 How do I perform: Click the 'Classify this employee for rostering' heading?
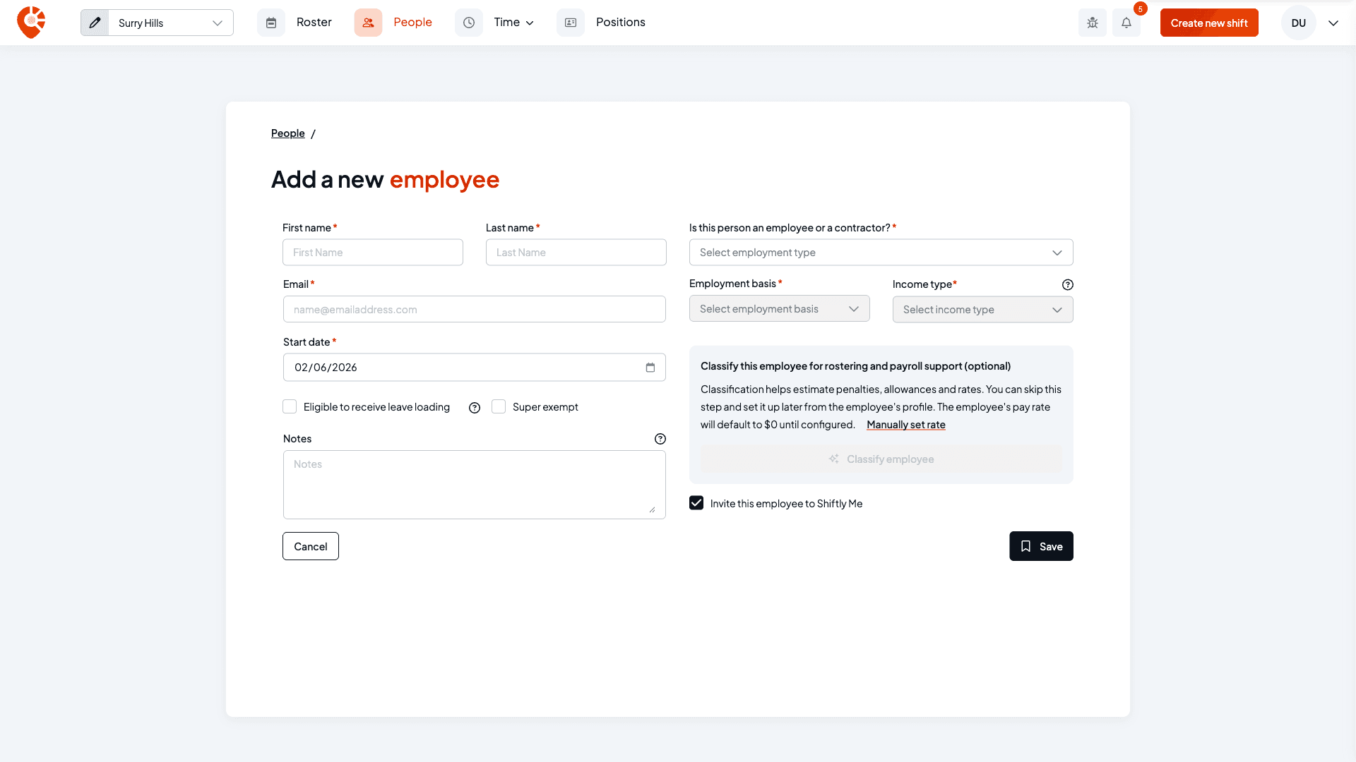(x=855, y=366)
